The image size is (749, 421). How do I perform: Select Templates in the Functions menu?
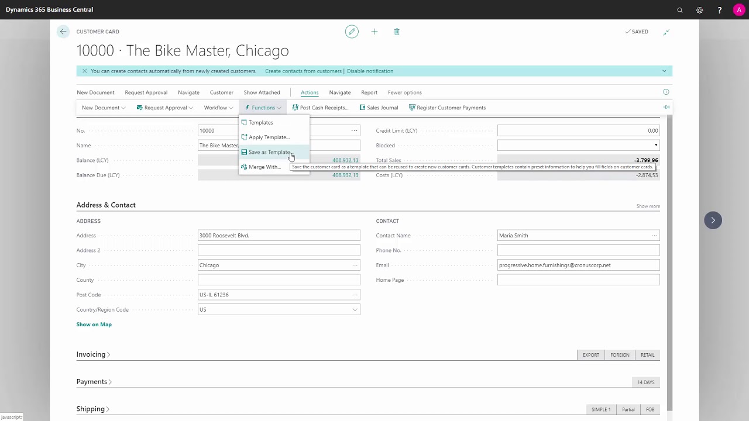[x=274, y=123]
